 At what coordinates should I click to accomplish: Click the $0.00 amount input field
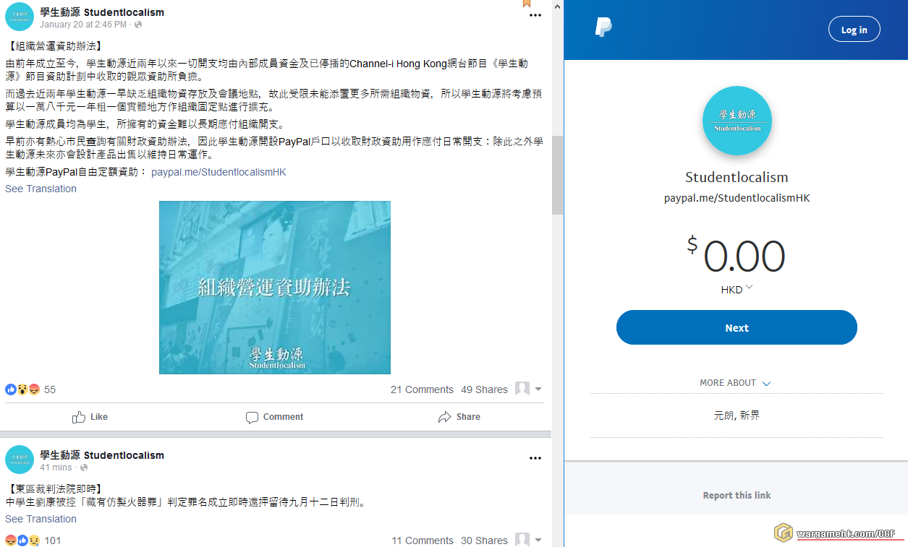click(x=743, y=257)
